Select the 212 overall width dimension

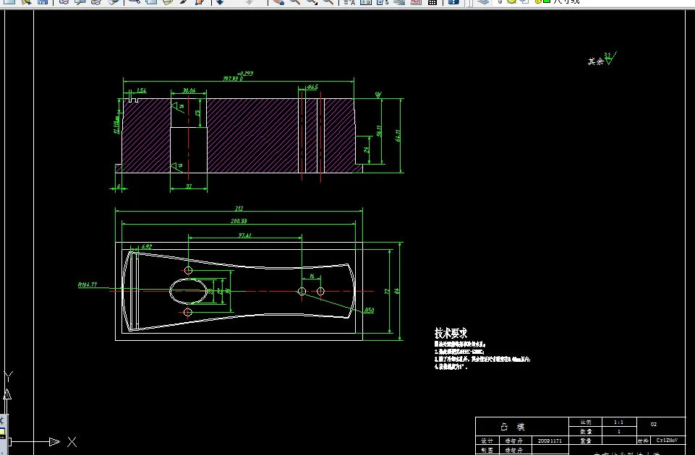point(239,208)
